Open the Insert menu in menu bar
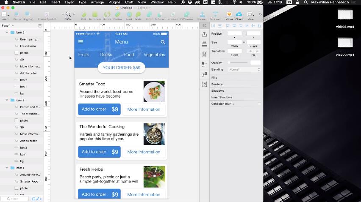The width and height of the screenshot is (361, 202). click(55, 2)
